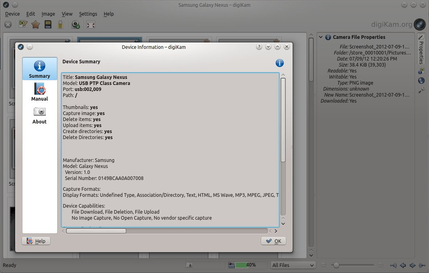Click the grey cancel icon in main toolbar
Viewport: 429px width, 273px height.
click(8, 25)
